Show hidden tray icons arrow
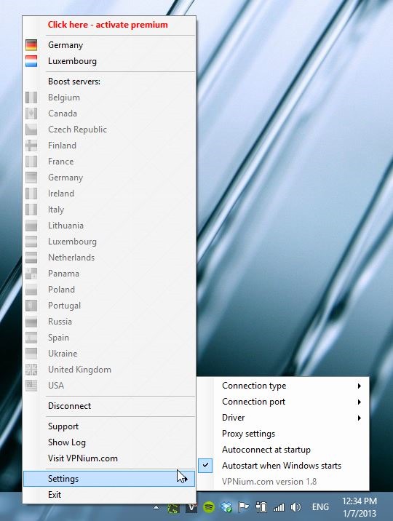393x521 pixels. tap(156, 507)
